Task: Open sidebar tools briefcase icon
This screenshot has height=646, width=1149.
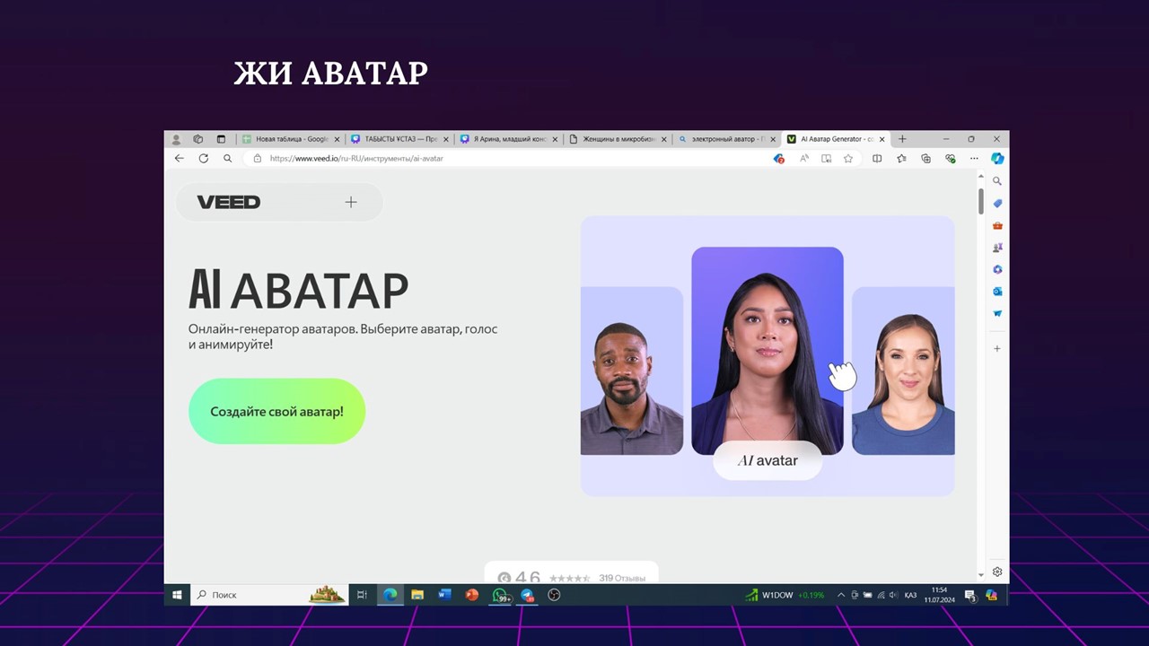Action: point(997,225)
